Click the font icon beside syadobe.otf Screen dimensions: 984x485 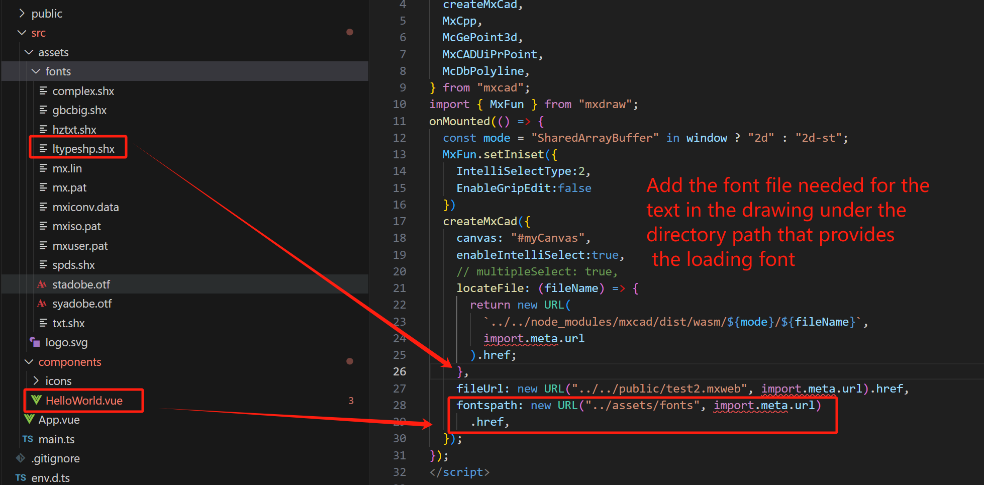pos(42,304)
